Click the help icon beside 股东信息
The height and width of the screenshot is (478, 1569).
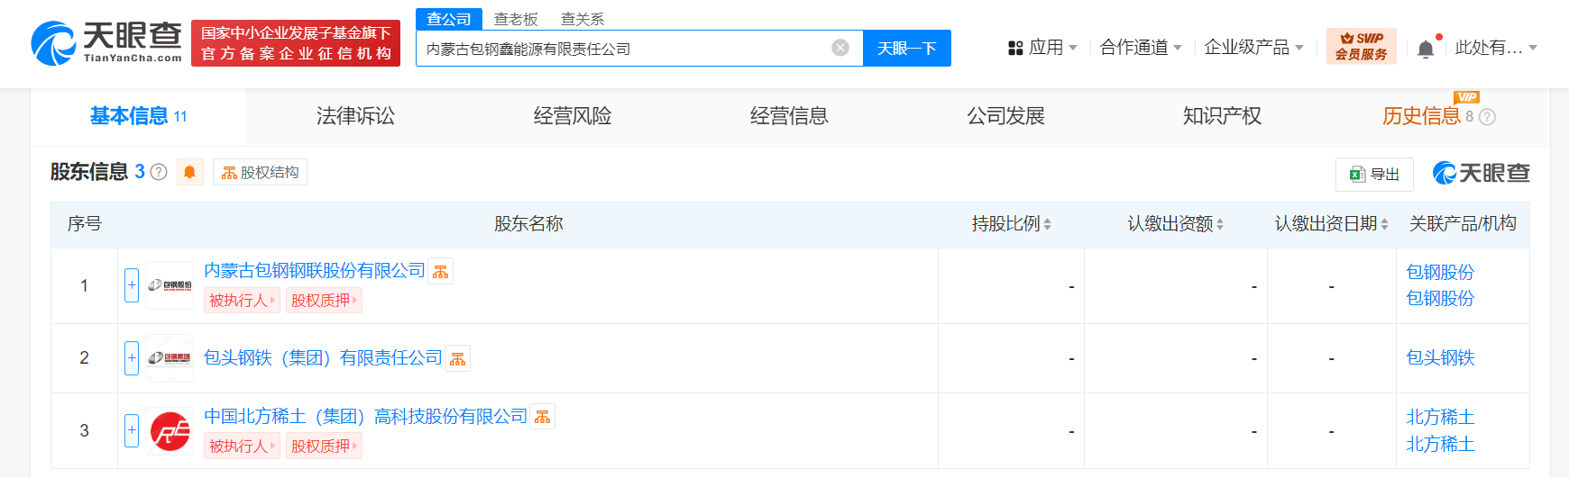(159, 172)
